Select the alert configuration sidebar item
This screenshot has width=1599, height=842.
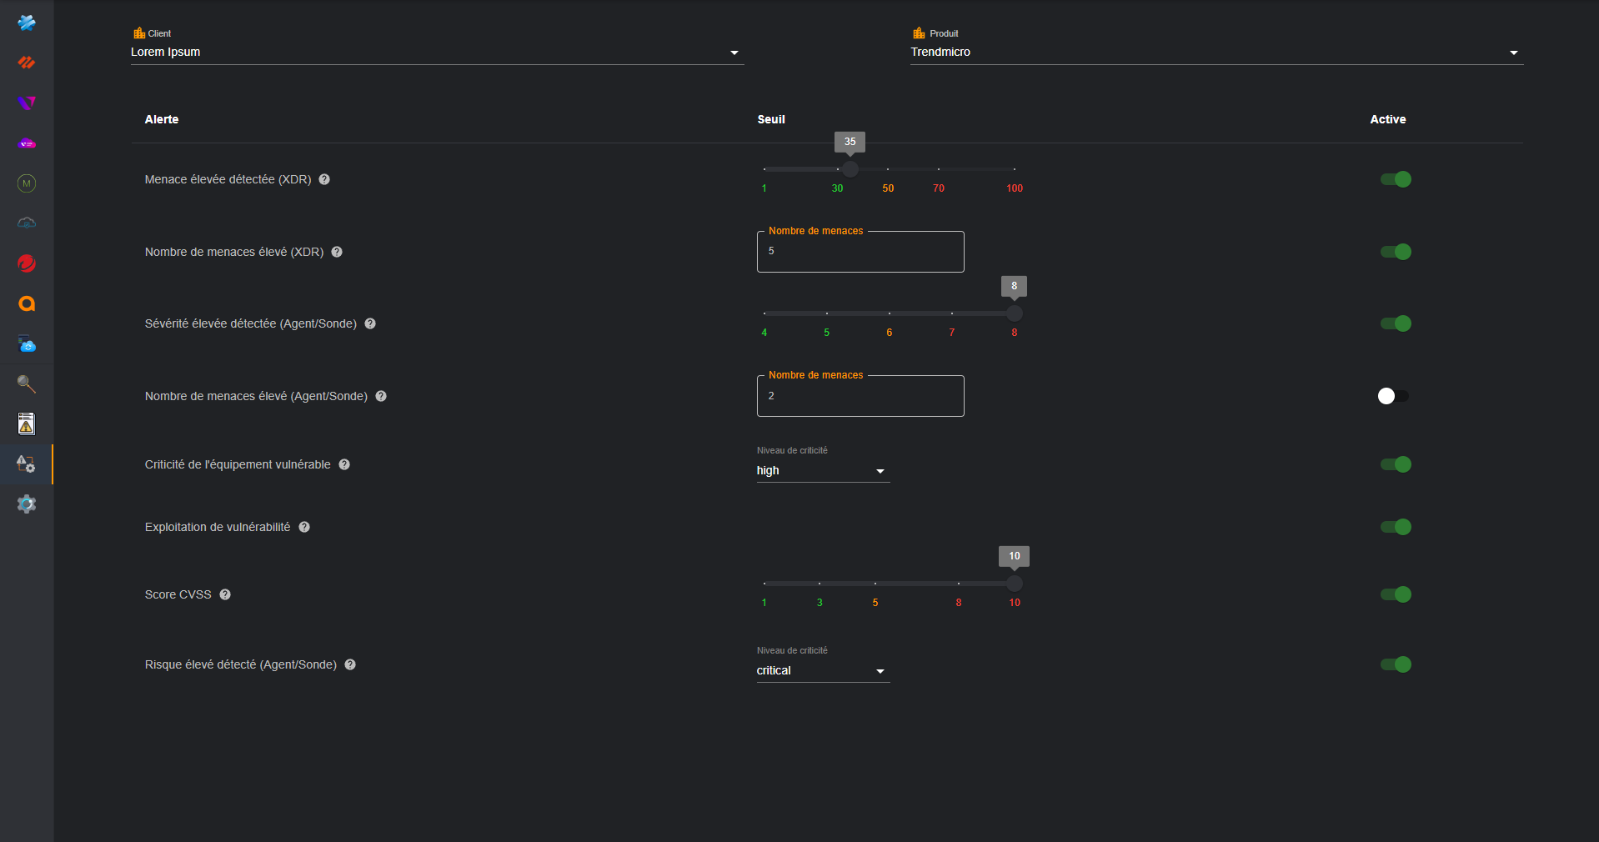click(27, 464)
